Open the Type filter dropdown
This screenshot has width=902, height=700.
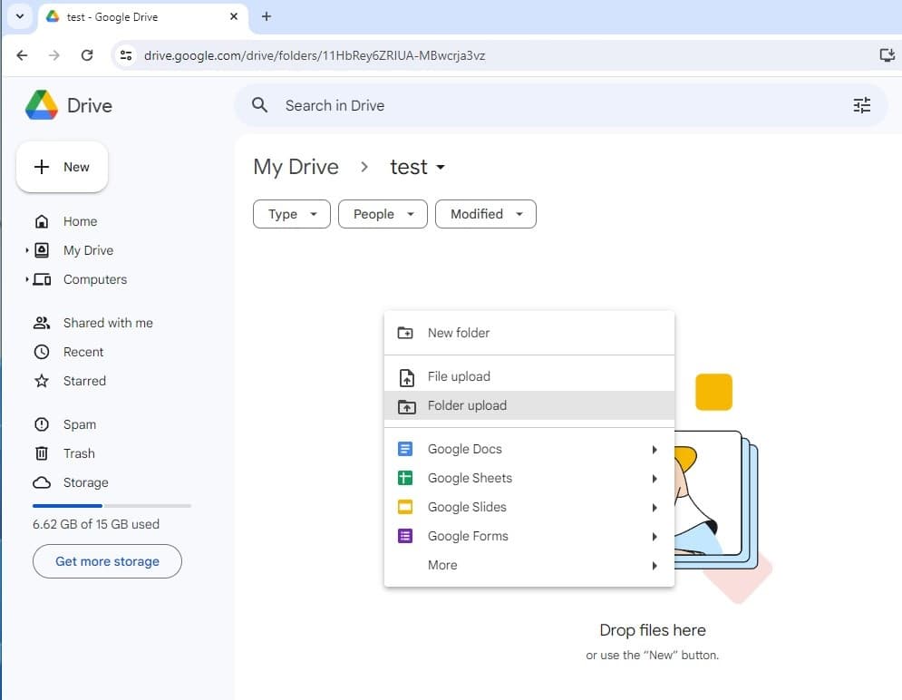coord(291,214)
